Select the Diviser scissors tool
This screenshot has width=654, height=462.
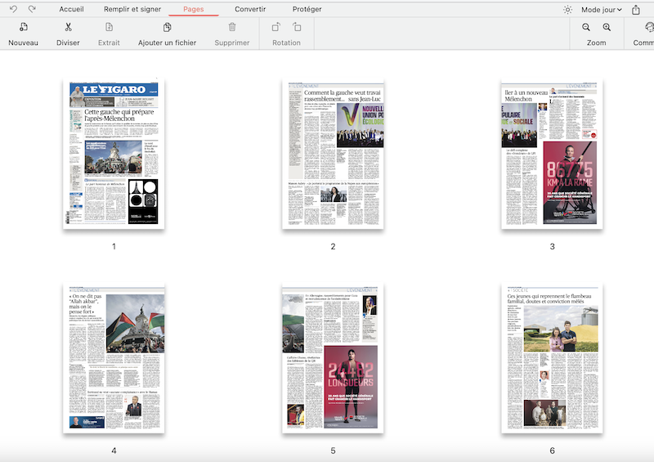pos(68,28)
